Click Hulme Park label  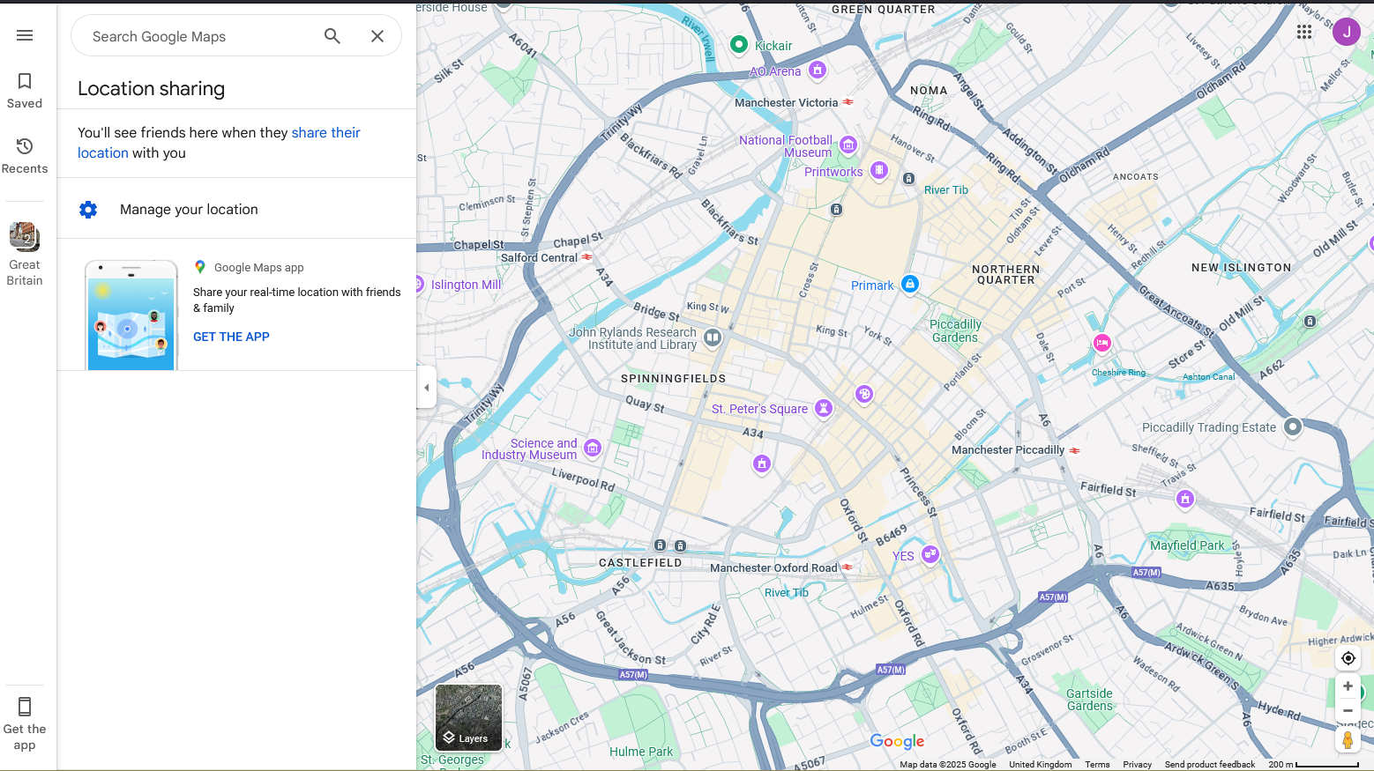point(641,752)
